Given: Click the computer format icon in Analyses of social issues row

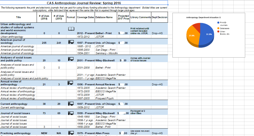Looking at the screenshot, I should click(71, 59).
